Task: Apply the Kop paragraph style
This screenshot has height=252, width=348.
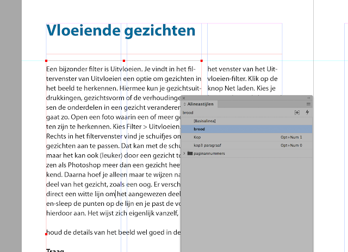Action: tap(247, 137)
